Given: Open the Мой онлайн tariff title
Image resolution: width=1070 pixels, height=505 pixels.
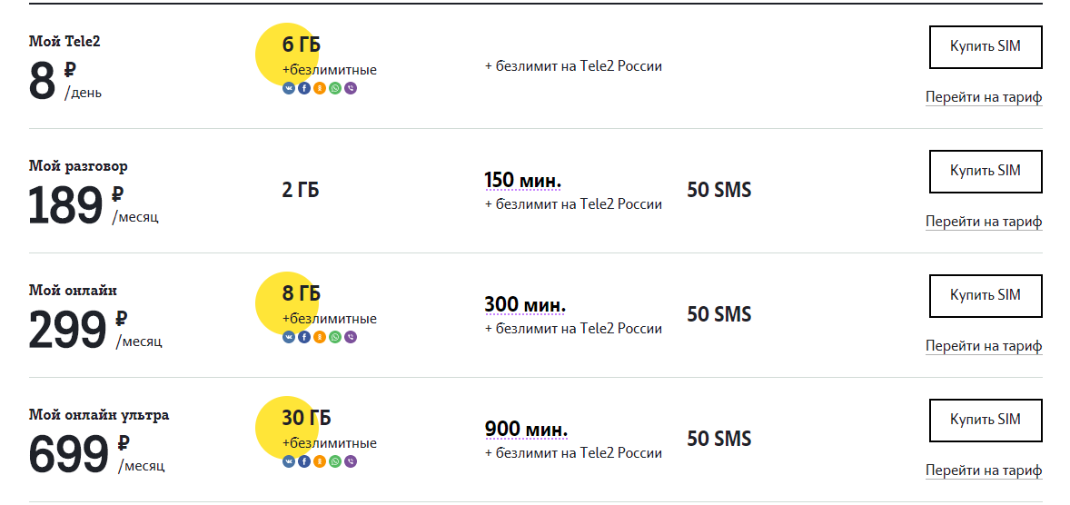Looking at the screenshot, I should 73,290.
